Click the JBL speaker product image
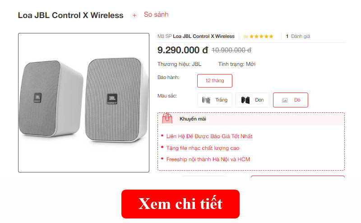 coord(84,102)
